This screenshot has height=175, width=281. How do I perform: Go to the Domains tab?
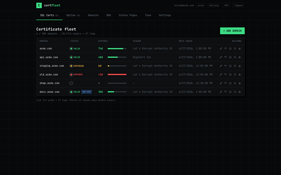tap(93, 15)
